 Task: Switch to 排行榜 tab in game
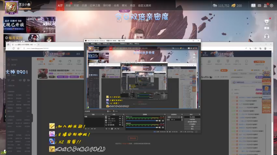pos(107,6)
